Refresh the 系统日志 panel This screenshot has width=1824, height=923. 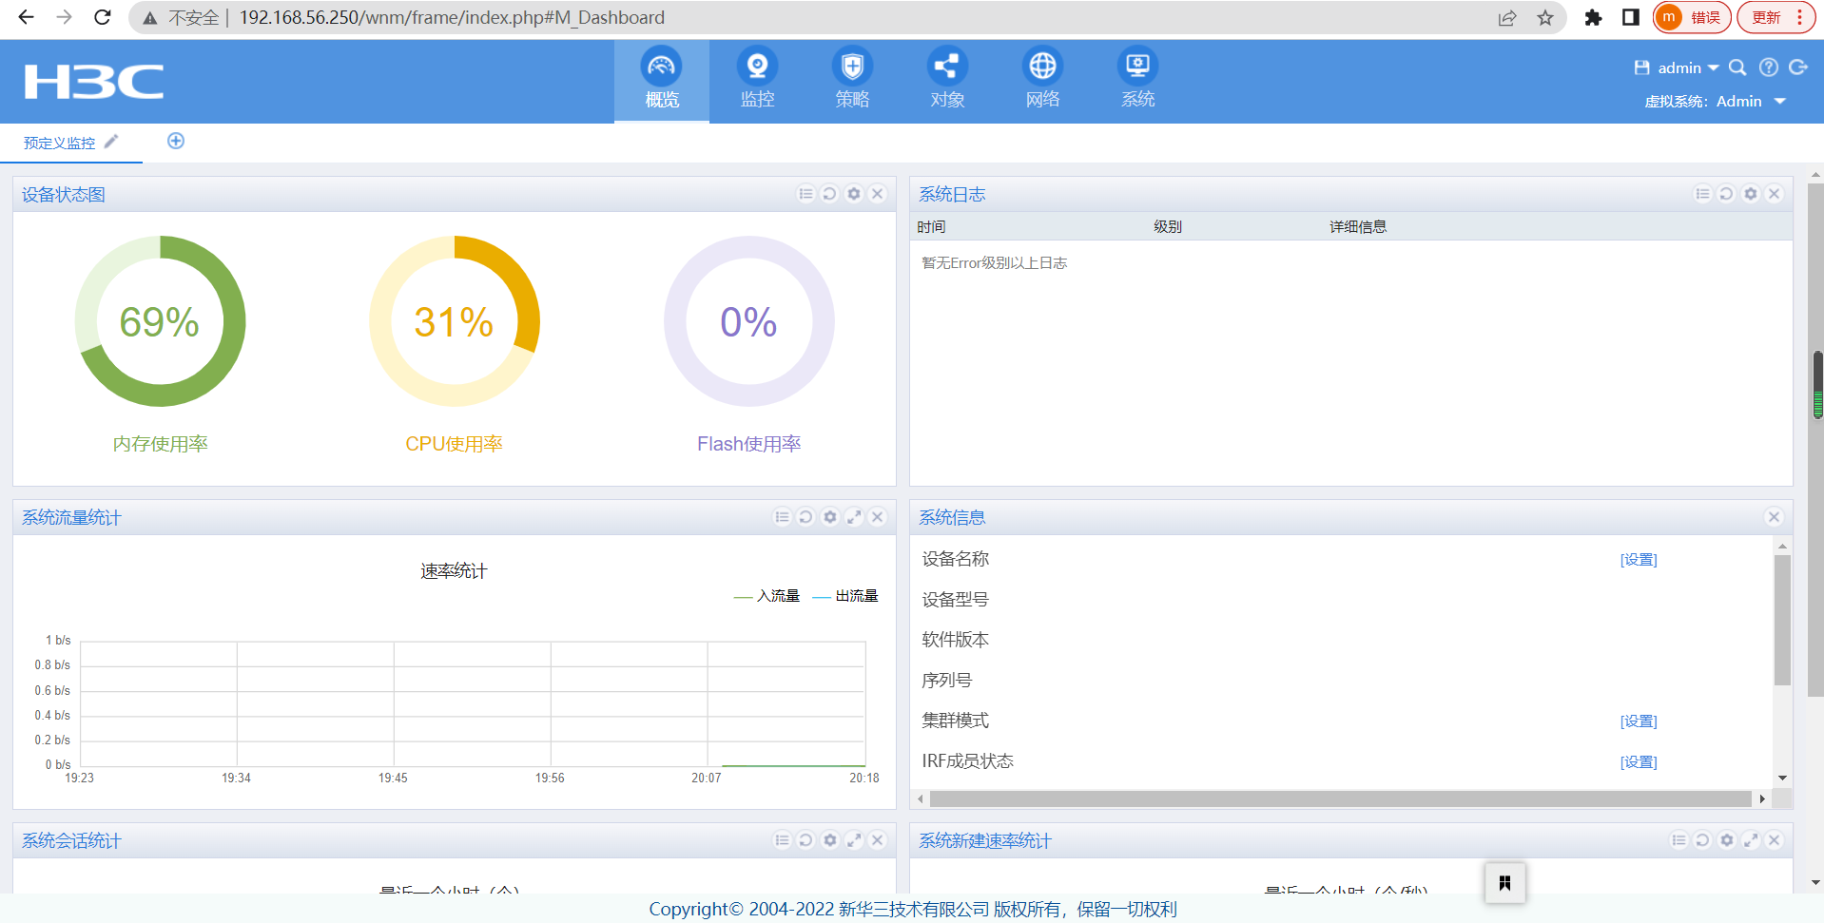[x=1726, y=194]
